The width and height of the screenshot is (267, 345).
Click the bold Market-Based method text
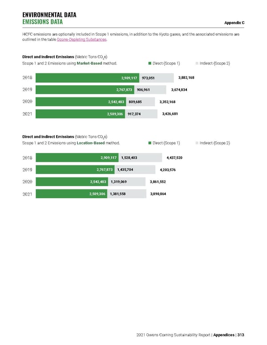tap(91, 64)
